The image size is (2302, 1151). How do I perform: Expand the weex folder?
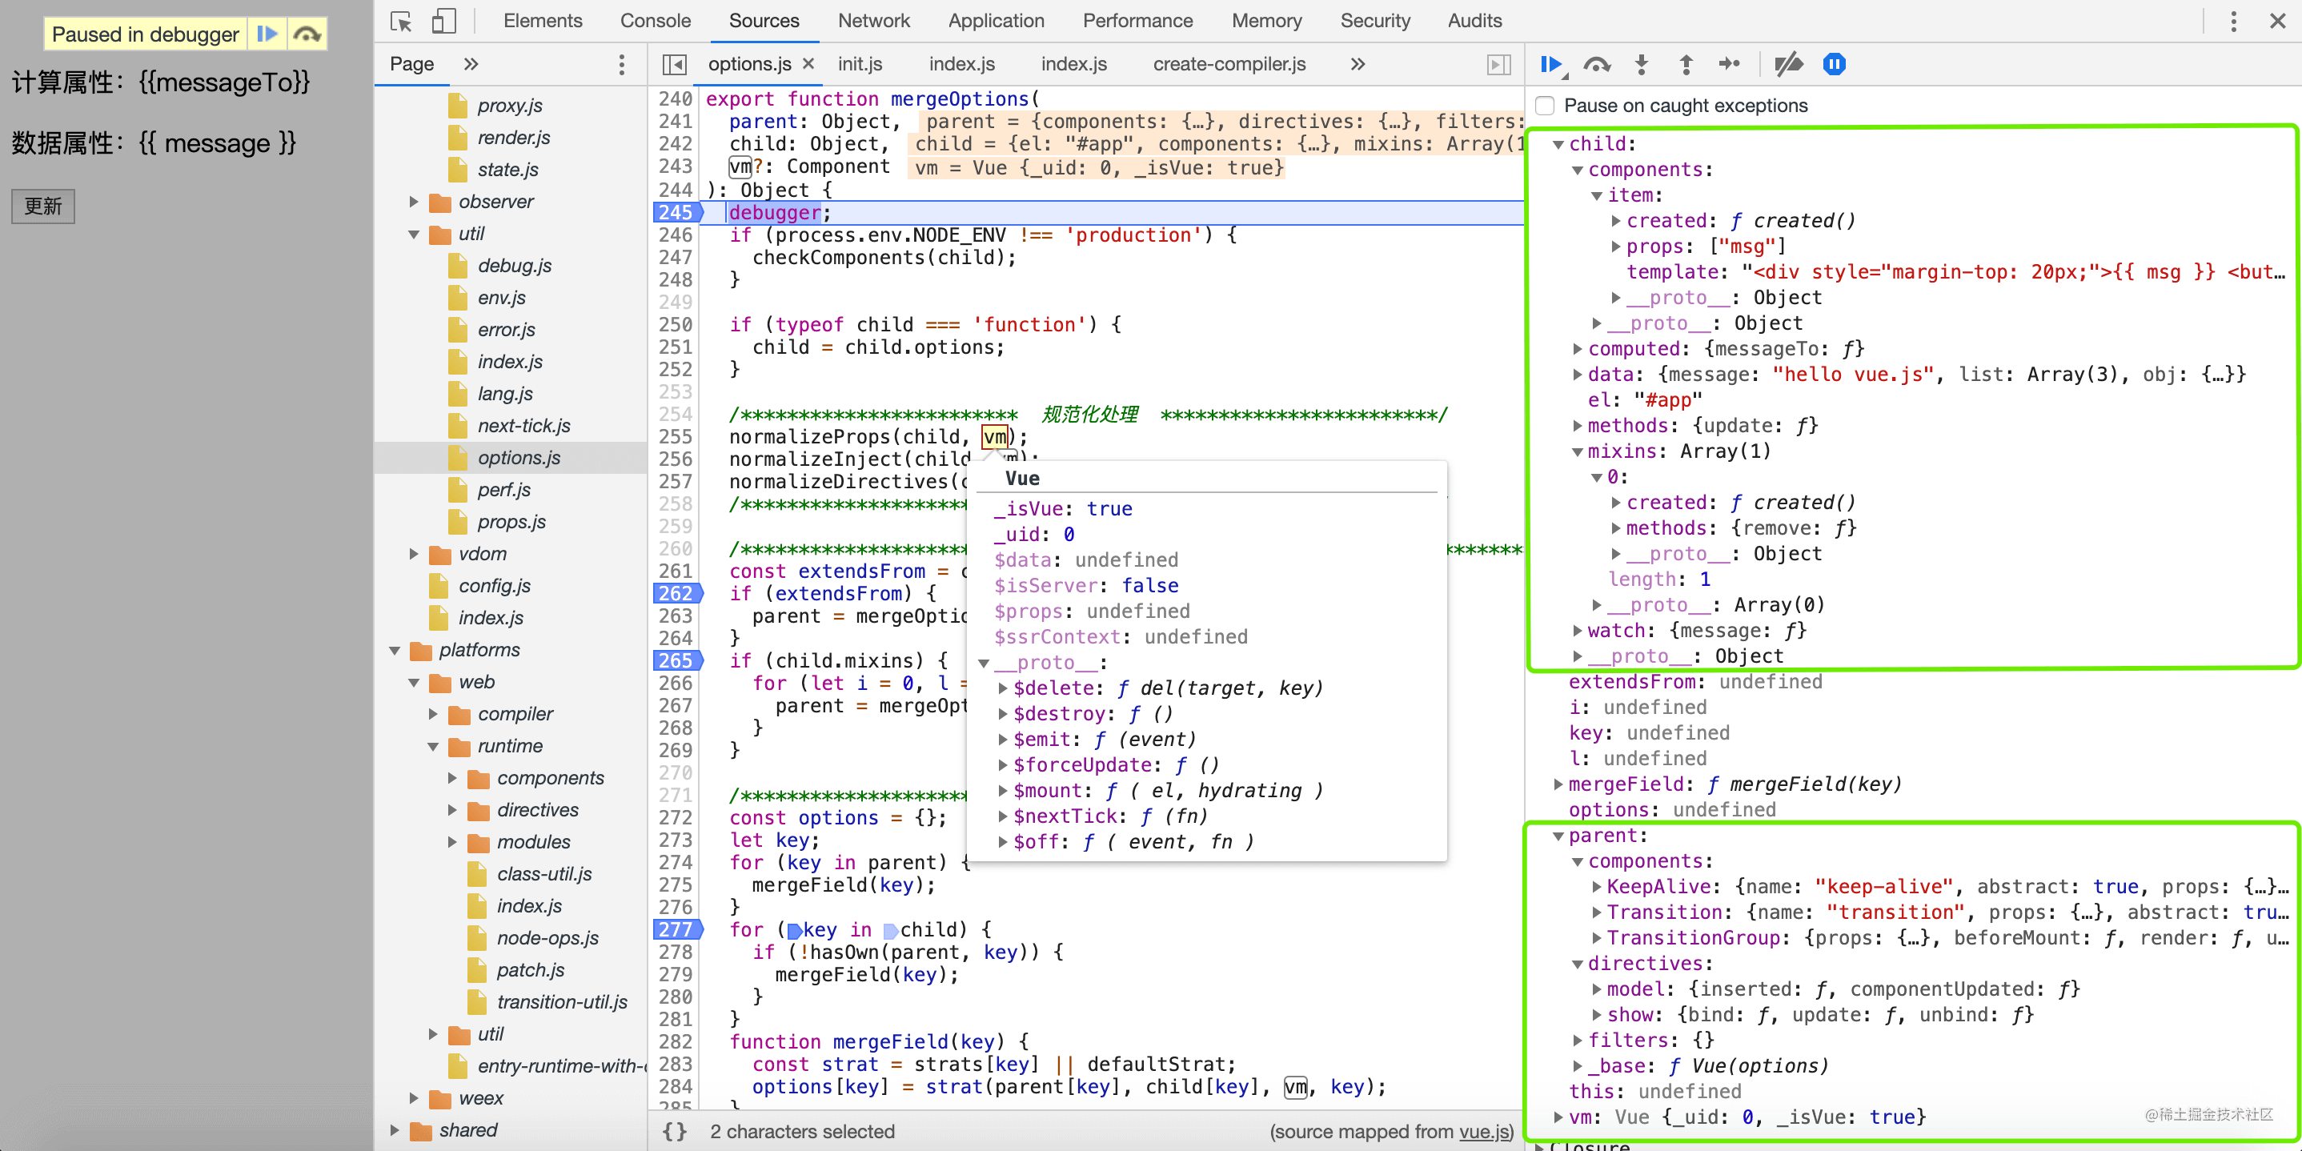(x=413, y=1098)
